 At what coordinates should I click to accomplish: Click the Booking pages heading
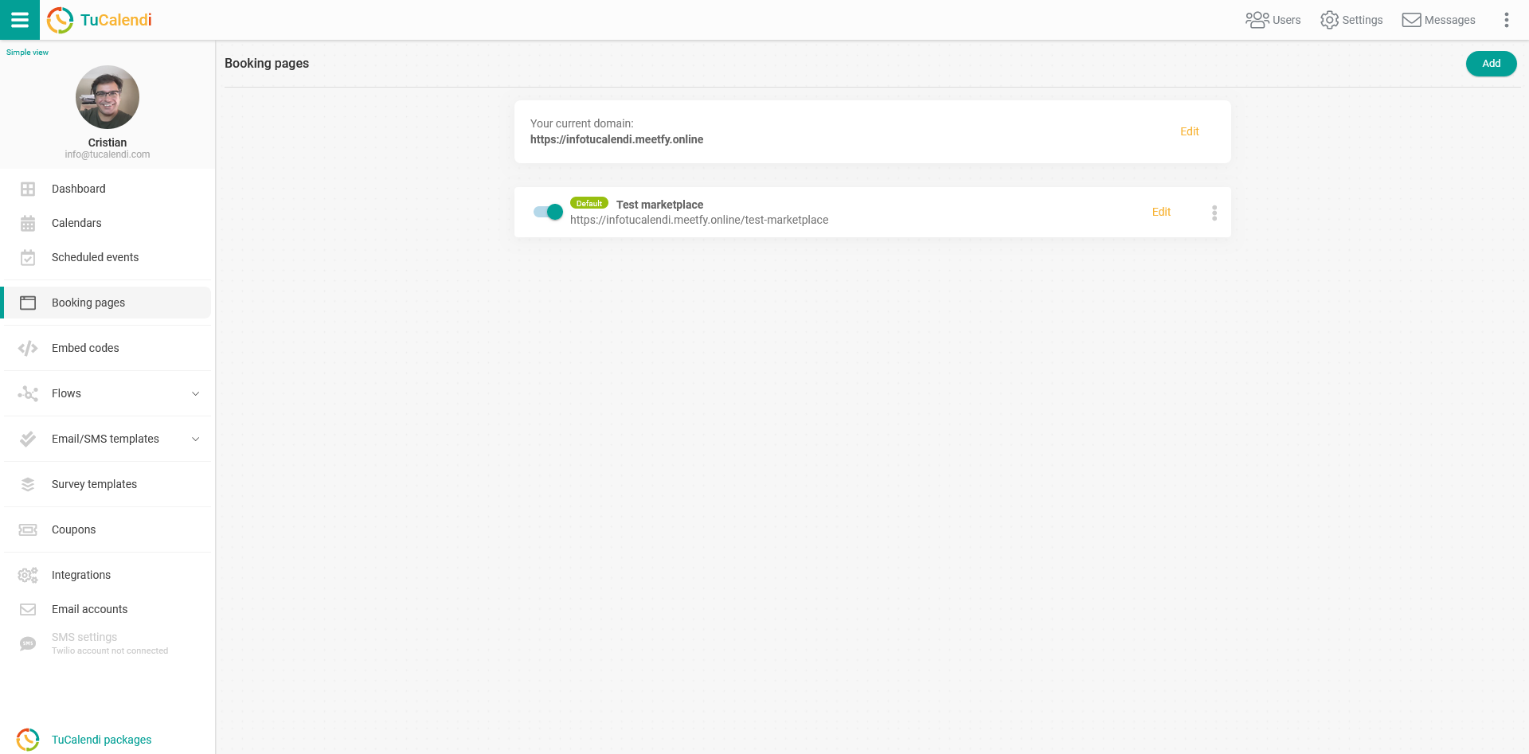(x=267, y=63)
